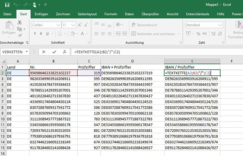The width and height of the screenshot is (243, 156).
Task: Click Verbinden und zentrieren
Action: pos(153,34)
